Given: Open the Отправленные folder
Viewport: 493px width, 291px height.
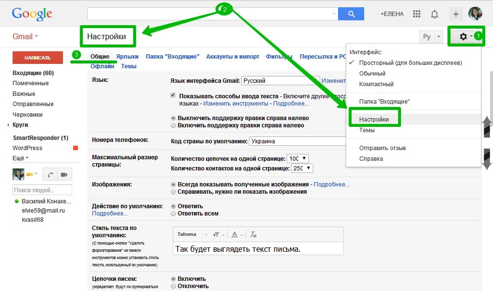Looking at the screenshot, I should pyautogui.click(x=33, y=104).
